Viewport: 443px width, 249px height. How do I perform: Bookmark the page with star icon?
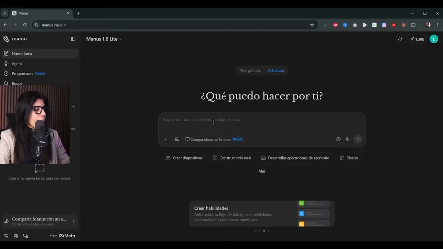[312, 25]
